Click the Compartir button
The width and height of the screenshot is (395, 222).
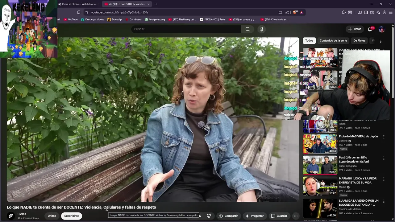(x=228, y=216)
